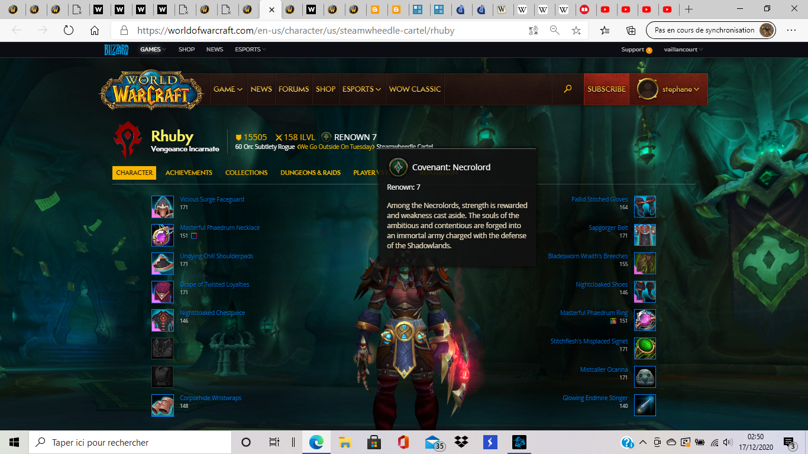Open the Sapgorger Belt item link
The image size is (808, 454).
[608, 228]
